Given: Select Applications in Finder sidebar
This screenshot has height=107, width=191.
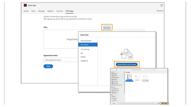Looking at the screenshot, I should [116, 77].
